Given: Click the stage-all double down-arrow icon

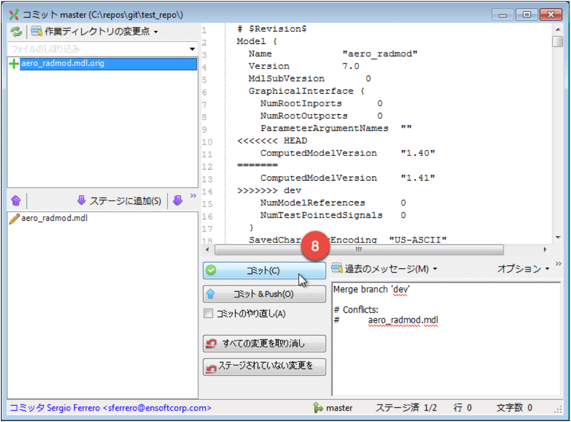Looking at the screenshot, I should [177, 201].
